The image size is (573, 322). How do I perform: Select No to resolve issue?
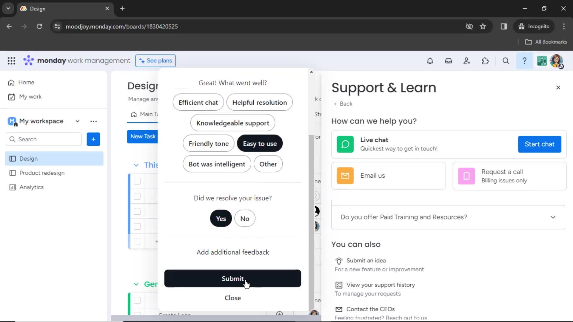click(x=245, y=219)
